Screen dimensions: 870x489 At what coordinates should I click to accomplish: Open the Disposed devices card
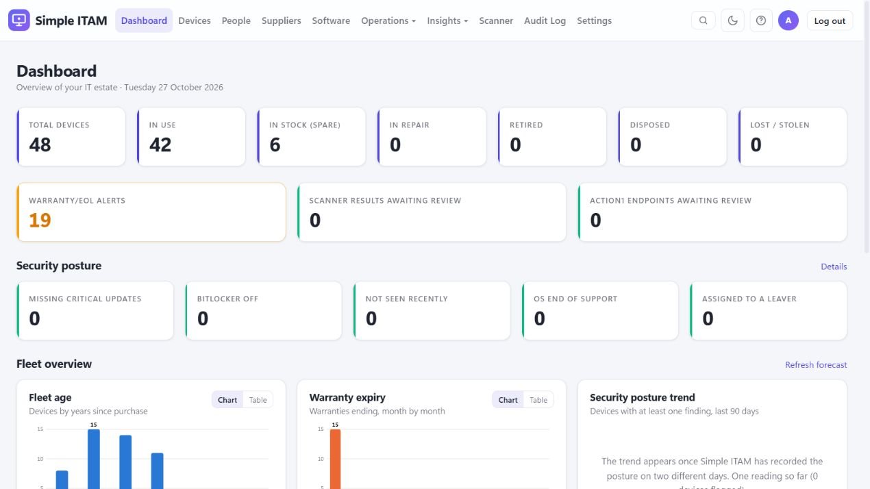click(x=672, y=136)
